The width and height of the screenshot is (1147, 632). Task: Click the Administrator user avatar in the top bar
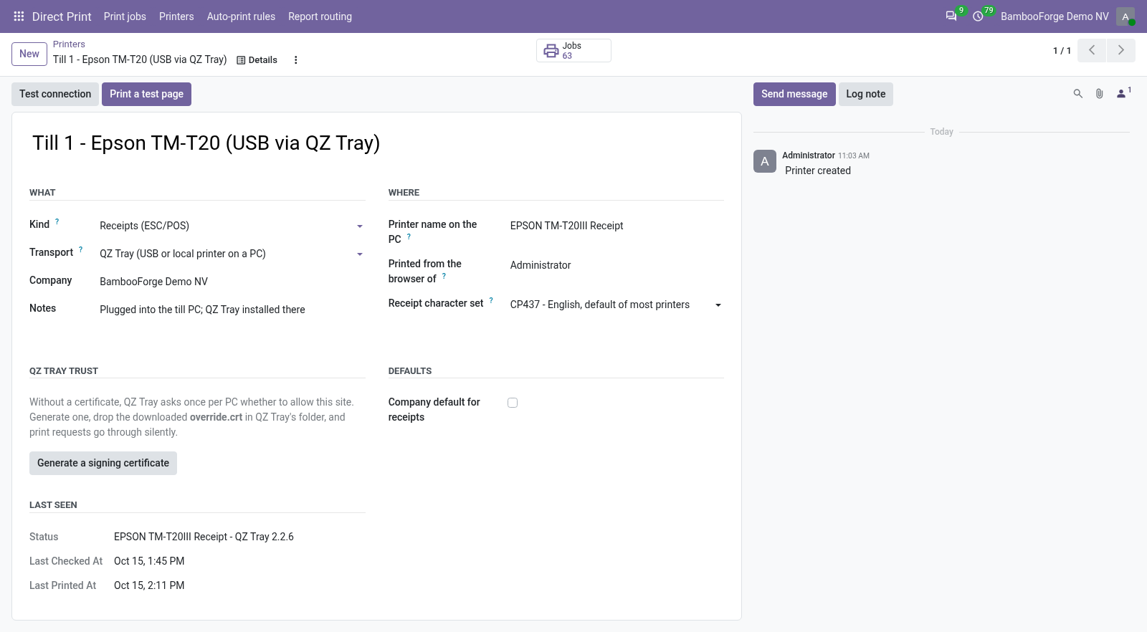pyautogui.click(x=1125, y=16)
